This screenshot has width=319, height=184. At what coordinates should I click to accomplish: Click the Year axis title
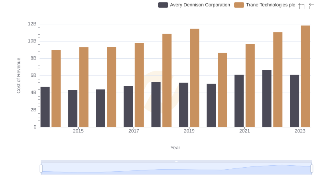pos(175,148)
